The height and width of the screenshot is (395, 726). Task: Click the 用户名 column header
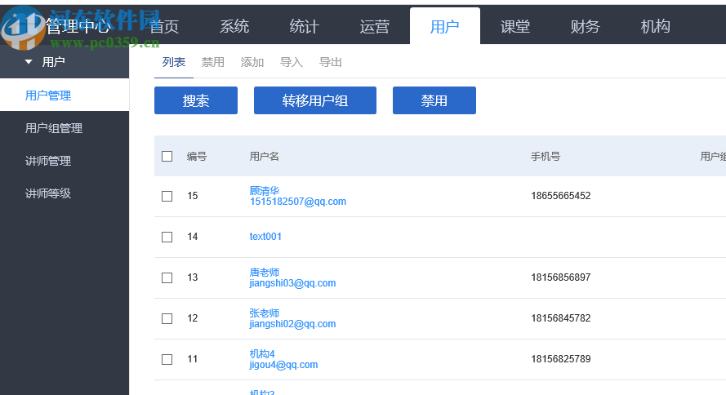265,157
